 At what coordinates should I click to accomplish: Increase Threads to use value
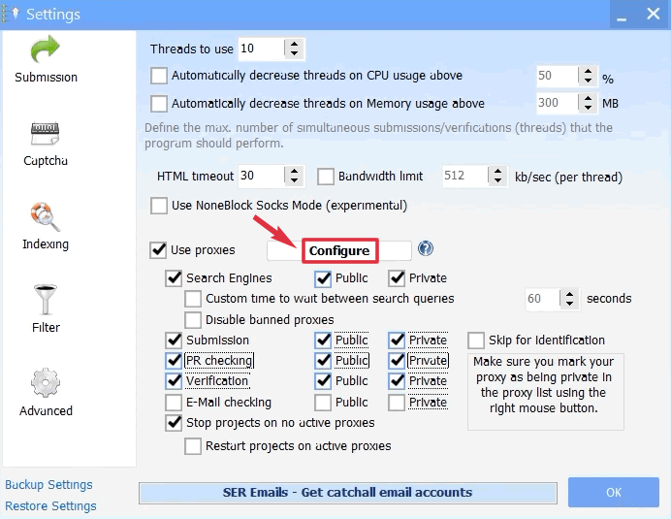(294, 44)
